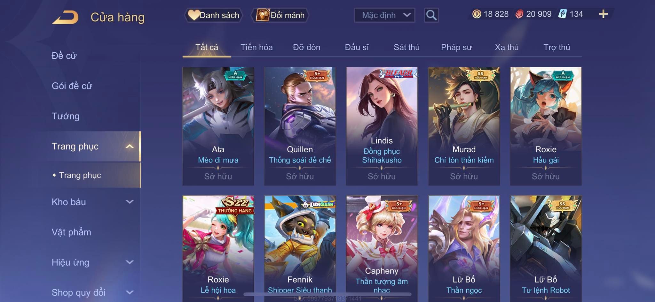
Task: Tap the plus icon to add currency
Action: pos(603,14)
